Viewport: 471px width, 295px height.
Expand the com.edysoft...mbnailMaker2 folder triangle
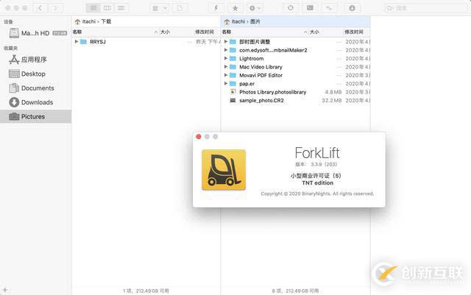pyautogui.click(x=226, y=50)
